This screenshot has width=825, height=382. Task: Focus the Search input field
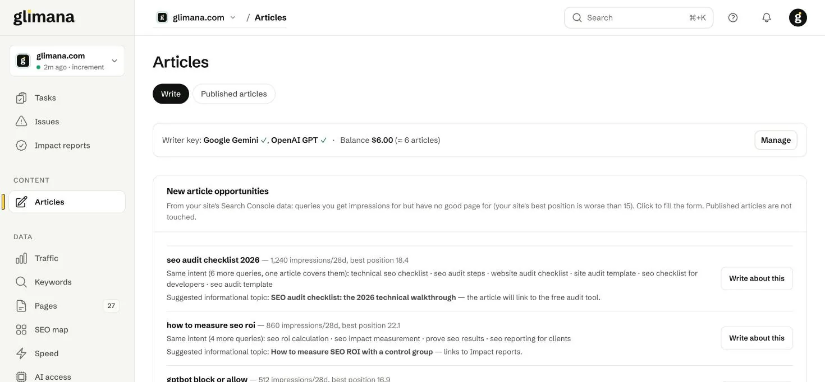coord(639,17)
